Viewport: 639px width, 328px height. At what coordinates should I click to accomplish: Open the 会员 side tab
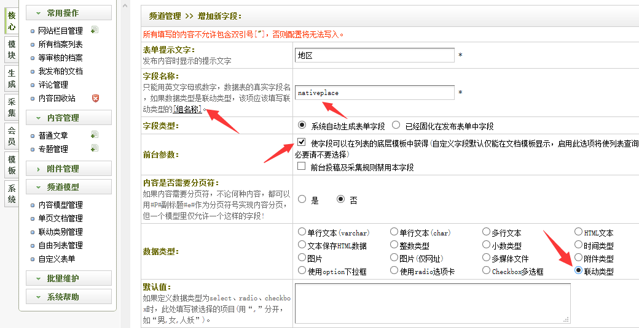coord(12,136)
